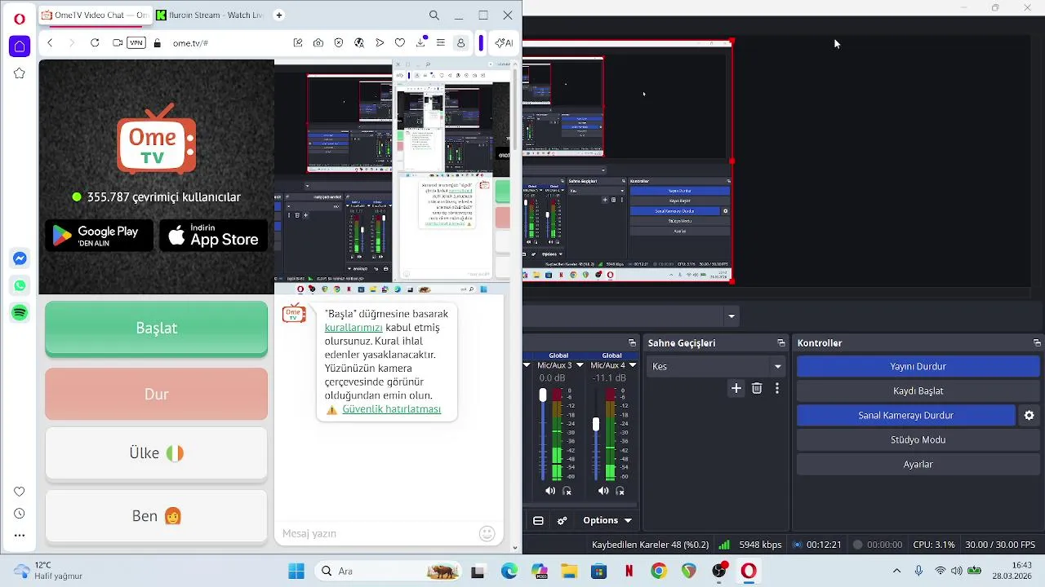The height and width of the screenshot is (587, 1045).
Task: Undock the Kontroller panel
Action: point(1037,343)
